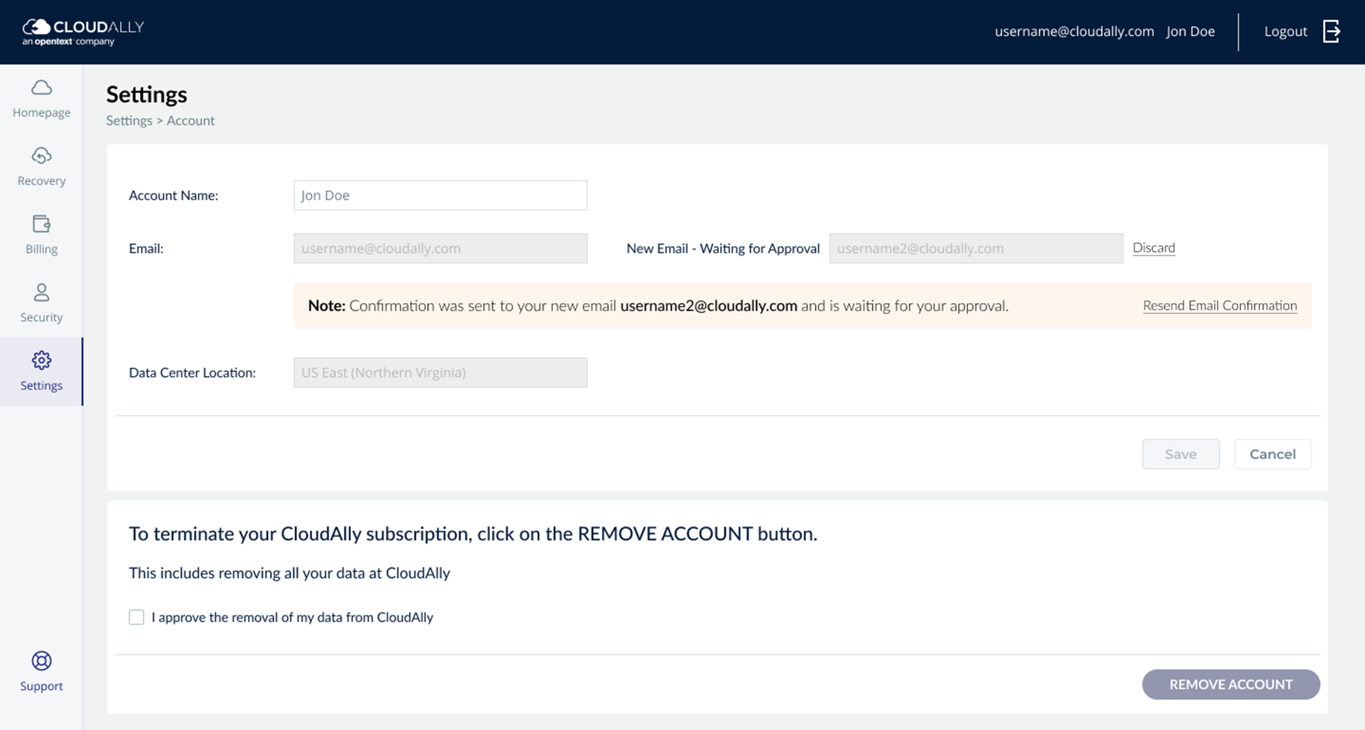Focus the Account Name input field
The image size is (1365, 730).
441,195
